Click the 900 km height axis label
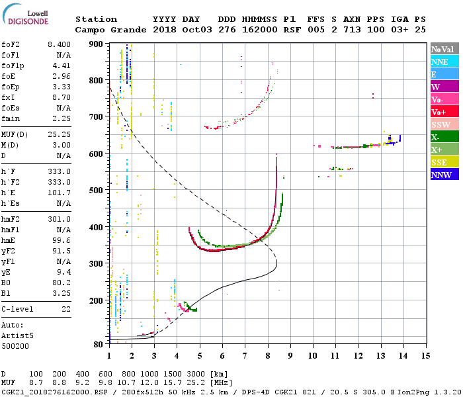The width and height of the screenshot is (463, 397). pos(96,44)
